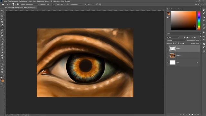The image size is (206, 116).
Task: Select the Blur drop tool
Action: (x=2, y=50)
